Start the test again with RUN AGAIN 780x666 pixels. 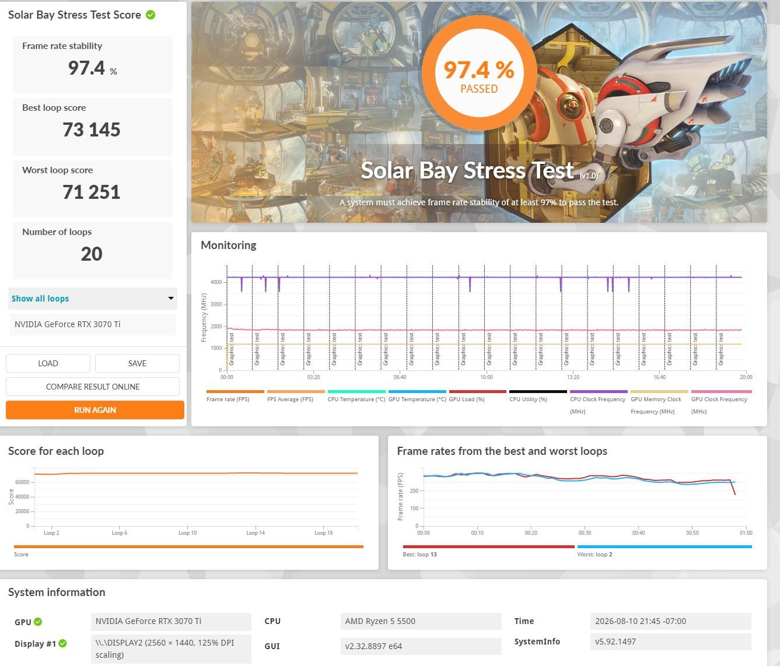point(95,410)
